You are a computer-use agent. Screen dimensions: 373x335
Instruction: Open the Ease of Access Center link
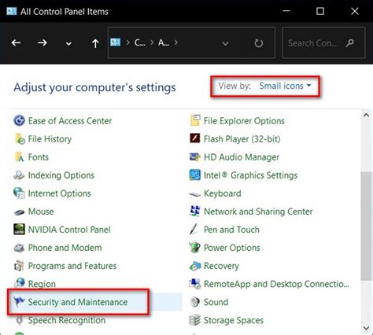tap(70, 121)
